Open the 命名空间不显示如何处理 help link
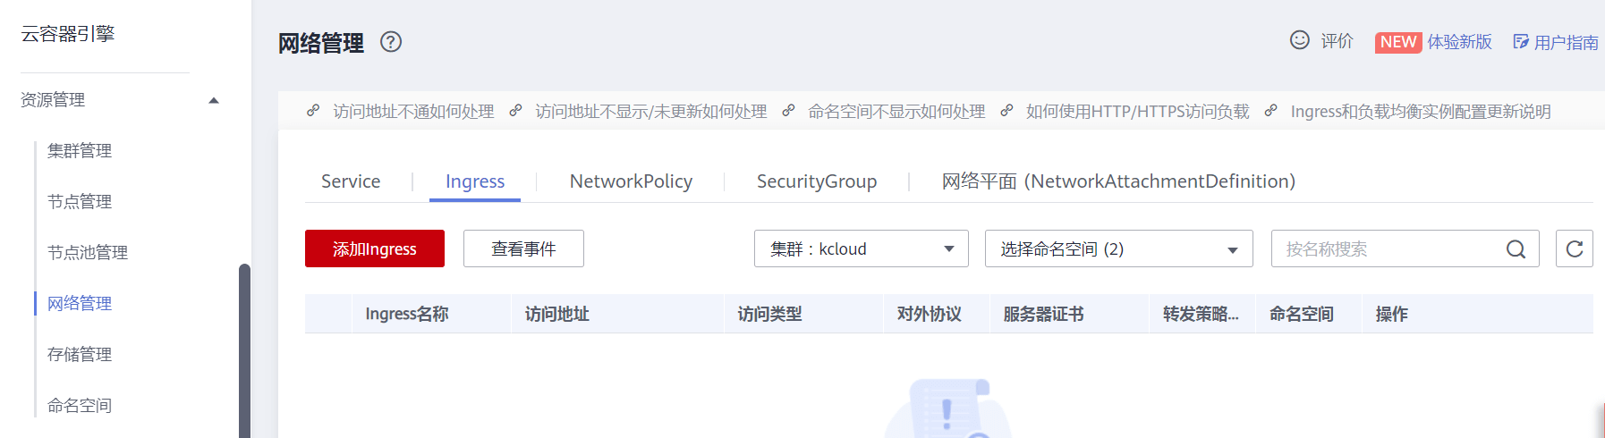Viewport: 1605px width, 438px height. pyautogui.click(x=896, y=112)
